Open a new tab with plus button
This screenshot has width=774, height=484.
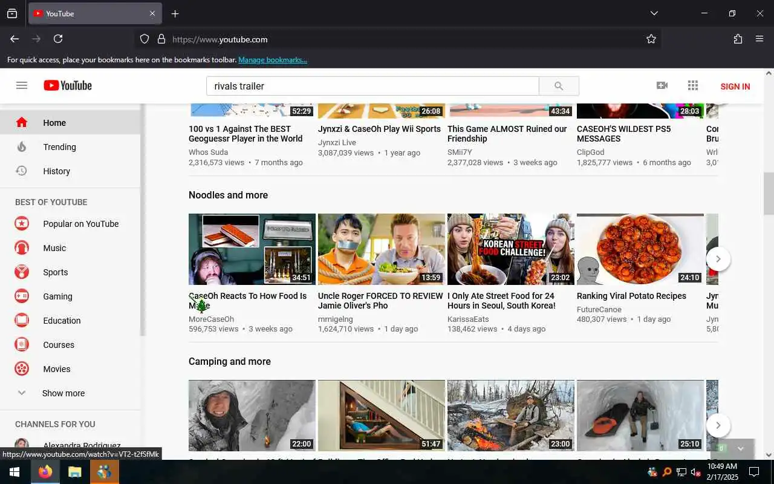[x=175, y=13]
